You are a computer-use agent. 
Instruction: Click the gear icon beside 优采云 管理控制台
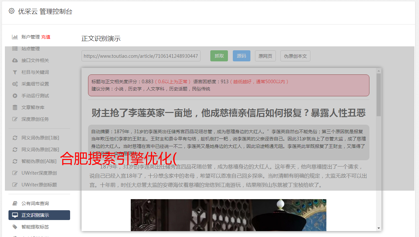(11, 11)
